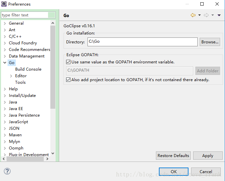Select the Cloud Foundry category
Image resolution: width=225 pixels, height=181 pixels.
23,43
